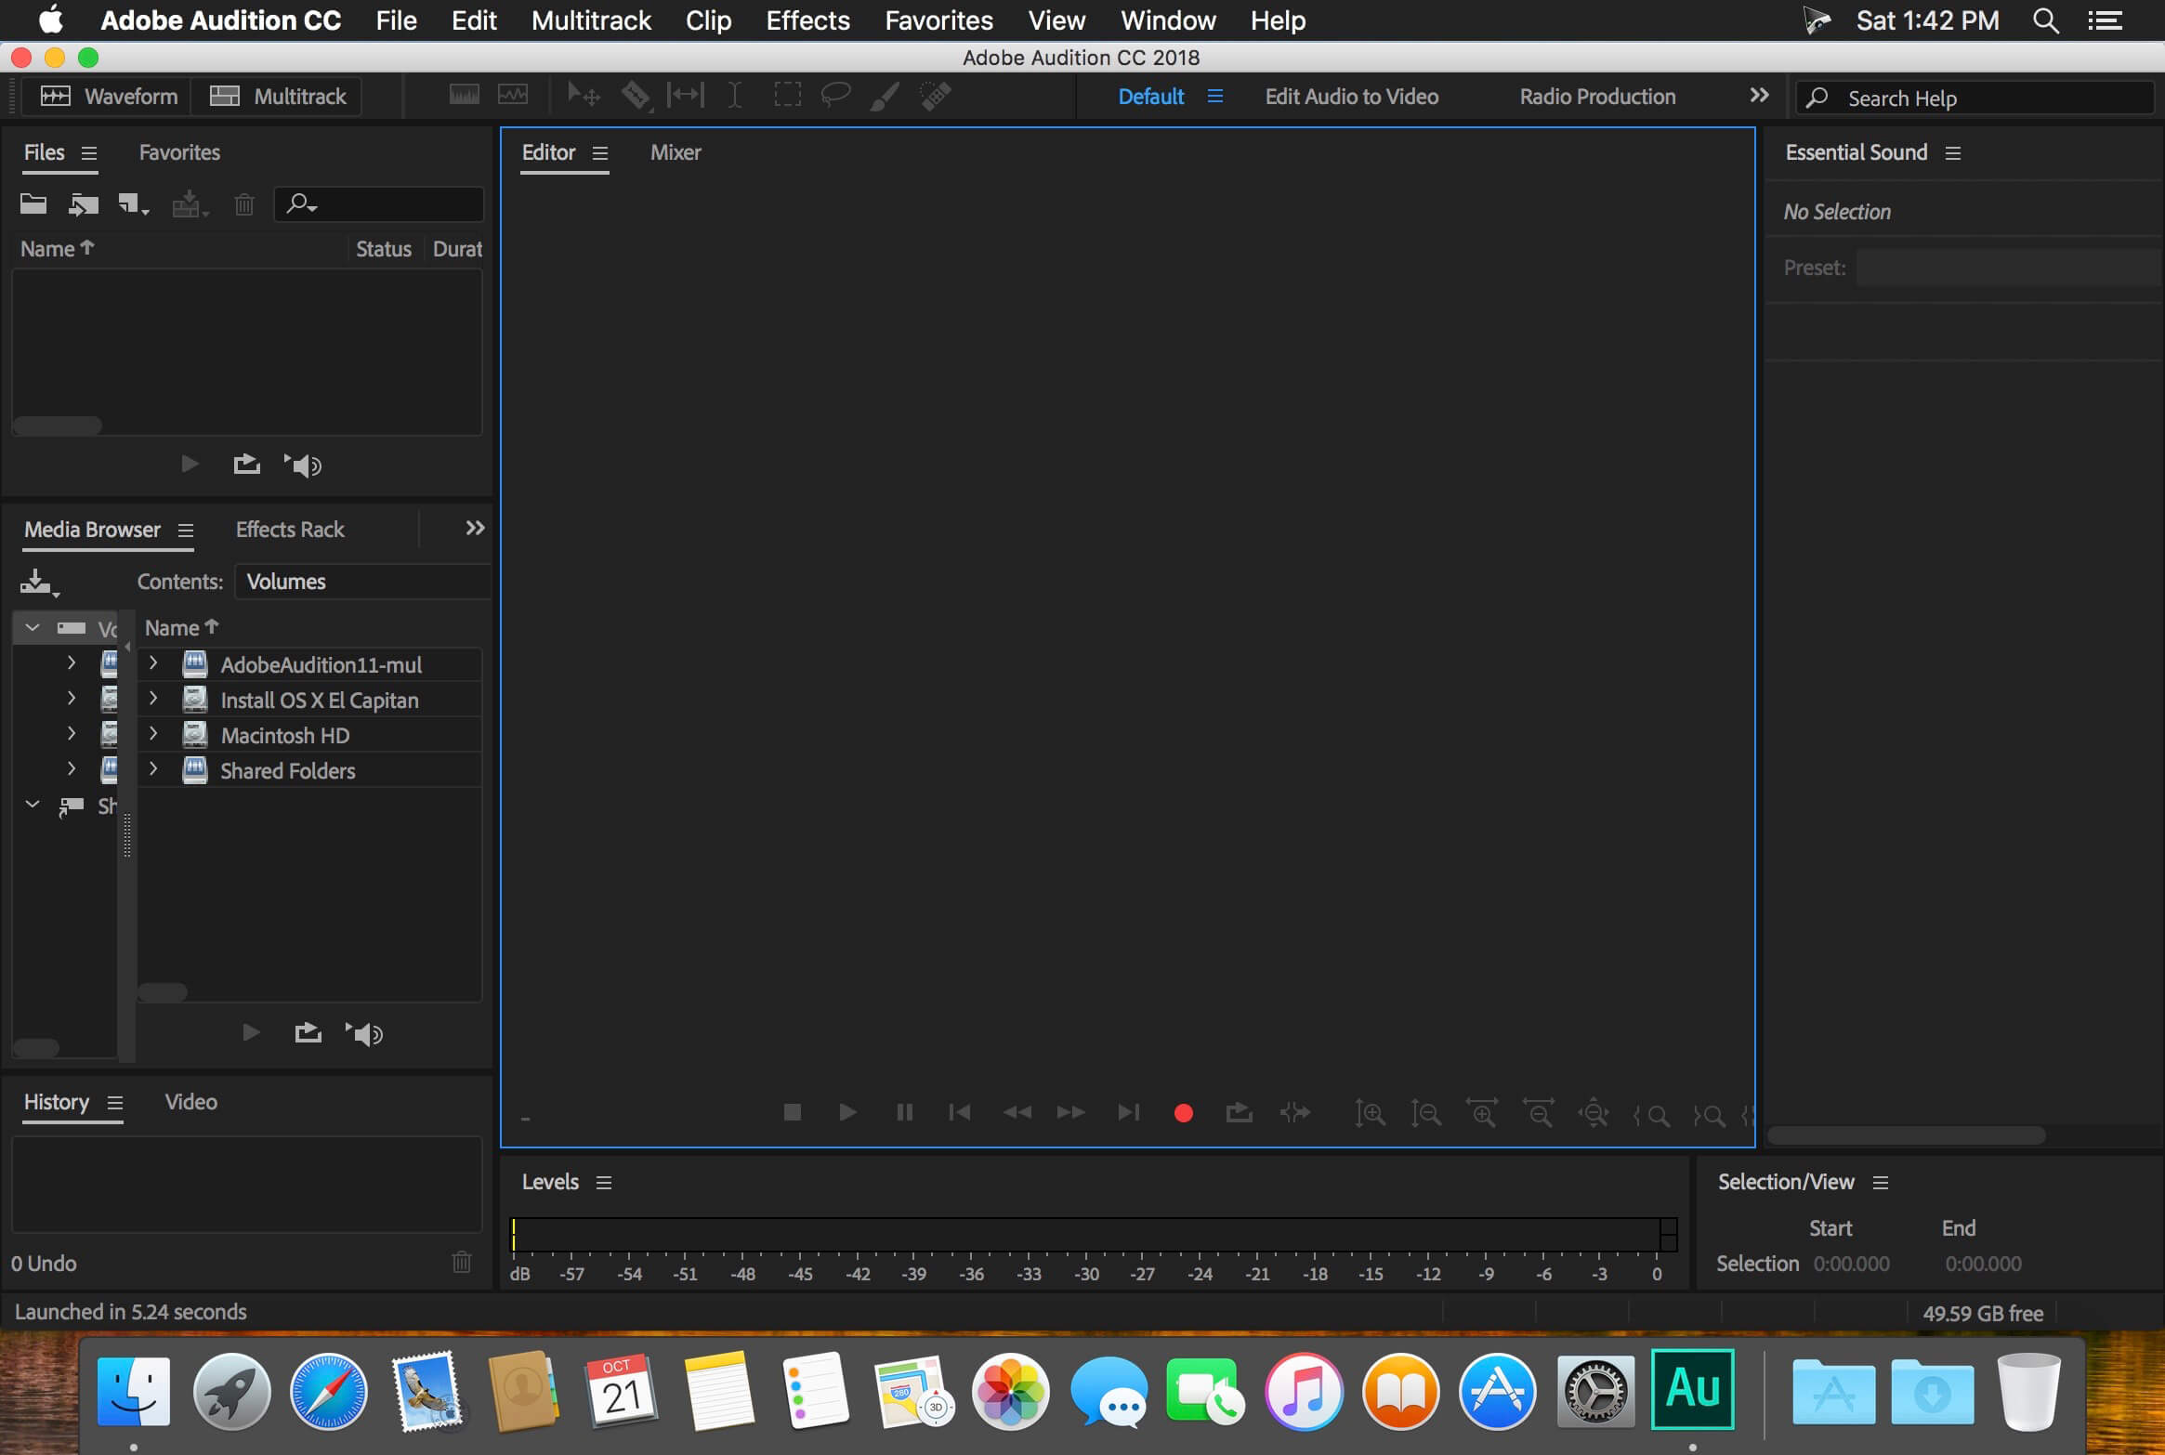Toggle Loop Playback in Files panel
The height and width of the screenshot is (1455, 2165).
(246, 464)
